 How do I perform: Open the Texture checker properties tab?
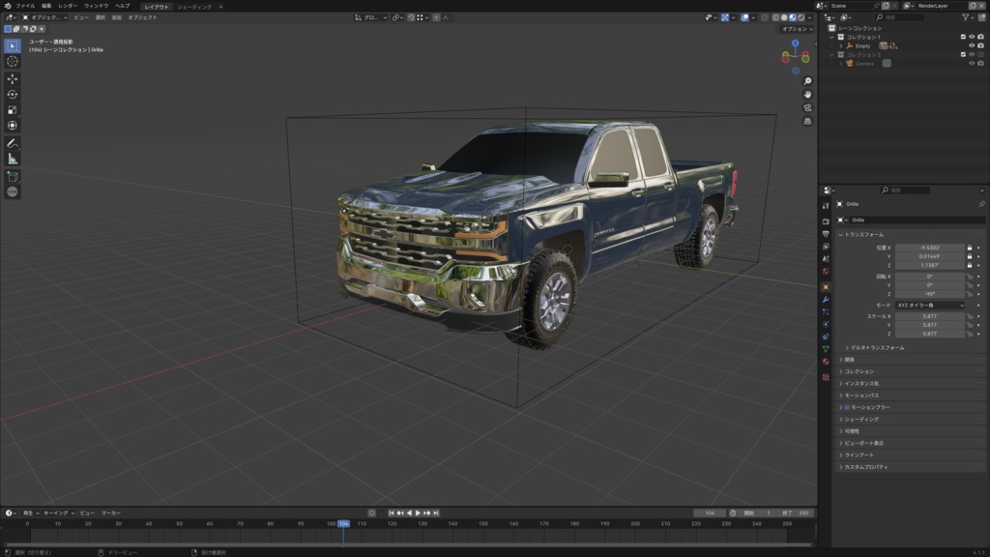(826, 377)
